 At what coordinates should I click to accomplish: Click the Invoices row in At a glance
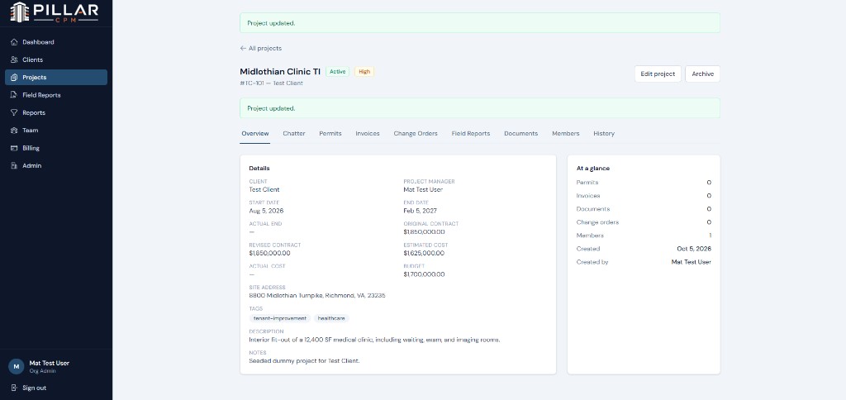click(644, 195)
